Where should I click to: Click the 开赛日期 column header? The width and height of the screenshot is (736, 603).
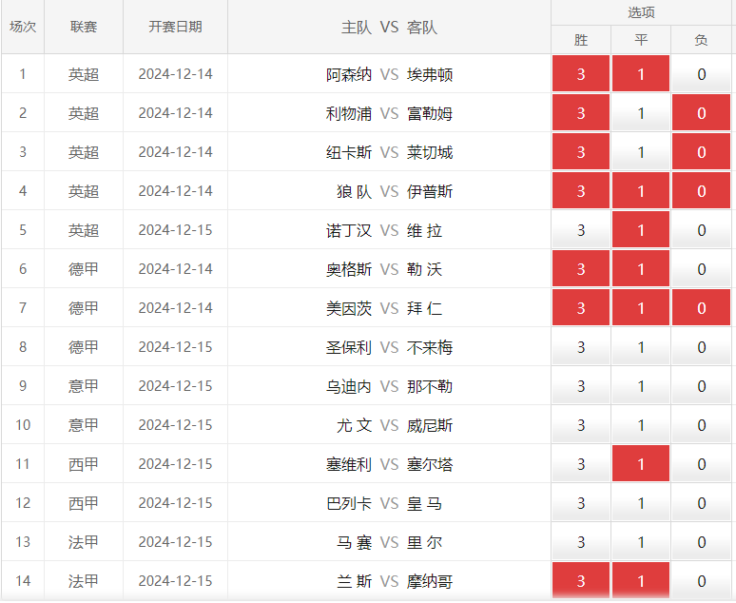pyautogui.click(x=175, y=27)
